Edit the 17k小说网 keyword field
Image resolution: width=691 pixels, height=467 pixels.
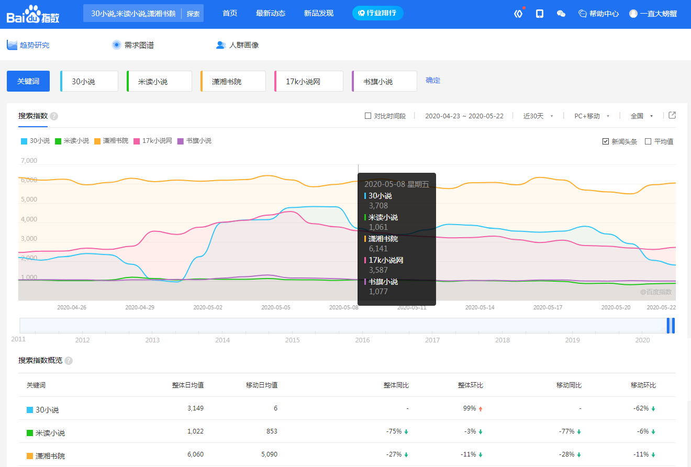[x=308, y=81]
